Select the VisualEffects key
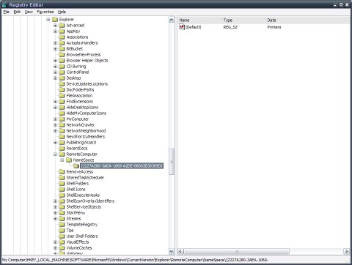 pos(78,242)
